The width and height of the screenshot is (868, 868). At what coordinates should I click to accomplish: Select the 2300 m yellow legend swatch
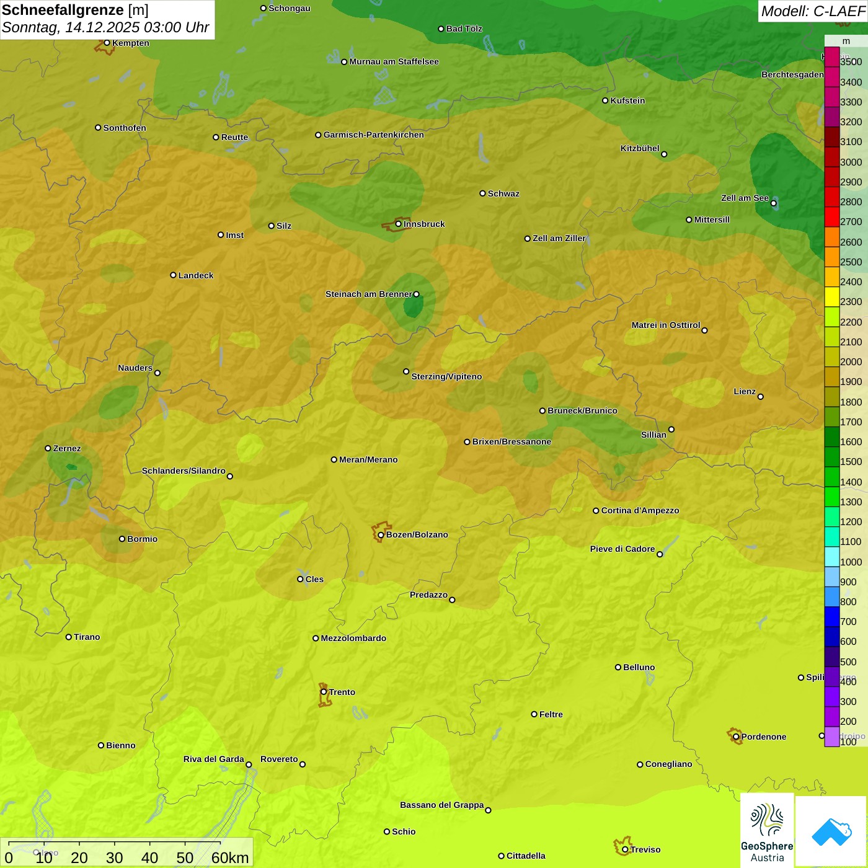coord(831,297)
